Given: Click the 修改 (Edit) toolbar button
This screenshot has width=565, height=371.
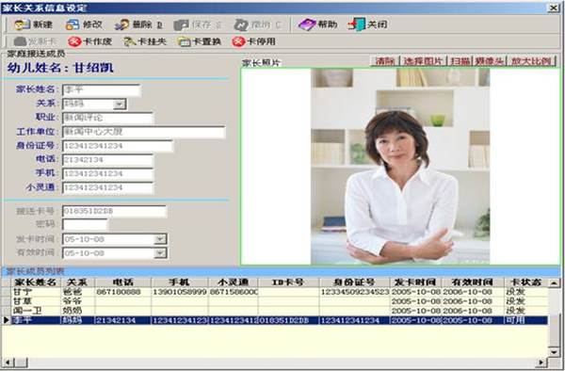Looking at the screenshot, I should (x=84, y=24).
